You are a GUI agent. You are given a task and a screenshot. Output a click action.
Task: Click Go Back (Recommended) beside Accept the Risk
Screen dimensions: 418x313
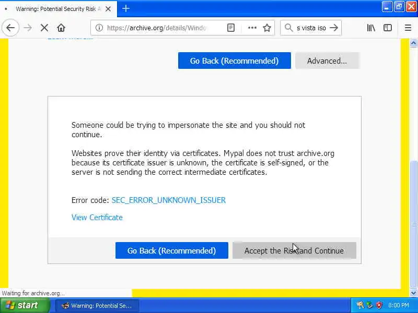[172, 250]
